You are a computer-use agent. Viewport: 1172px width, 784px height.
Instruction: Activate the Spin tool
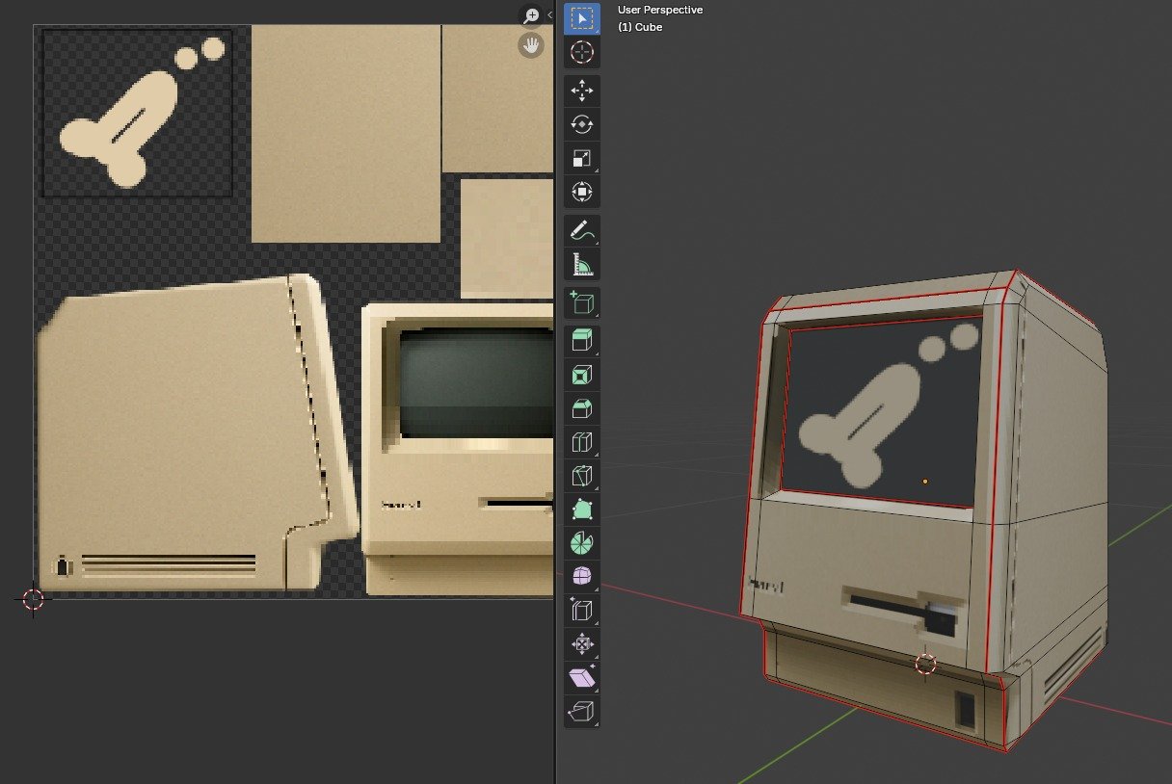582,543
